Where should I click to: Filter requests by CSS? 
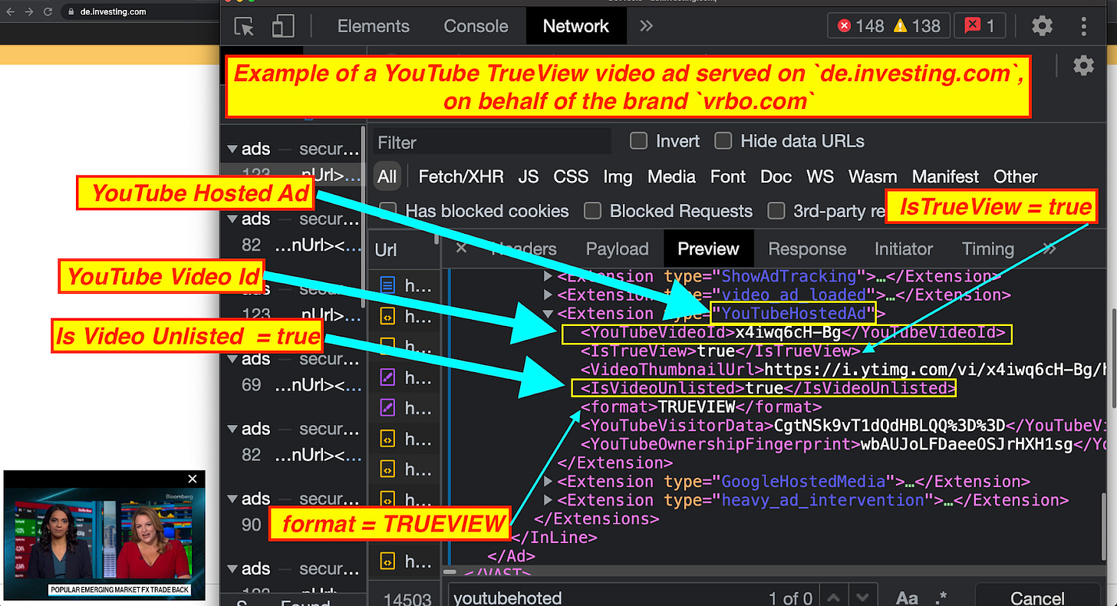571,176
